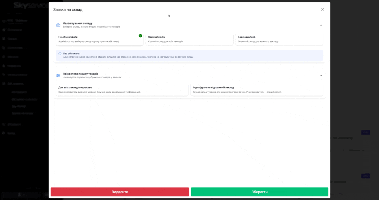
Task: Click the green checkmark on Не обмежувати
Action: point(140,36)
